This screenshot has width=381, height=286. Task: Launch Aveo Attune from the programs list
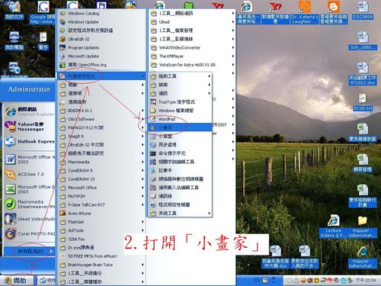[101, 214]
